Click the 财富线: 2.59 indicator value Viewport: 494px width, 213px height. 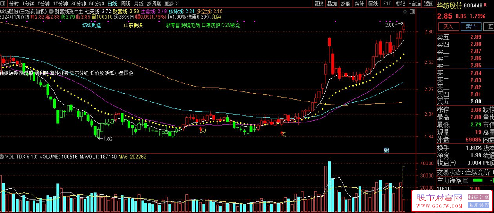tap(126, 12)
